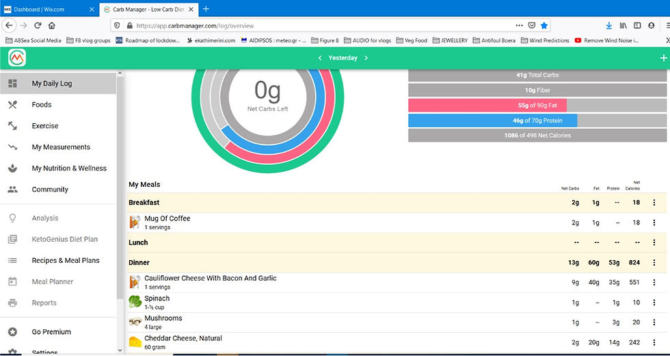Open the Wind Predictions bookmark folder
Image resolution: width=670 pixels, height=356 pixels.
pyautogui.click(x=545, y=40)
